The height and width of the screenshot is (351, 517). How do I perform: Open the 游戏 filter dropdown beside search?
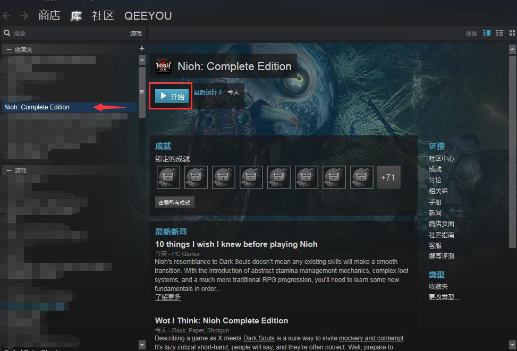135,33
